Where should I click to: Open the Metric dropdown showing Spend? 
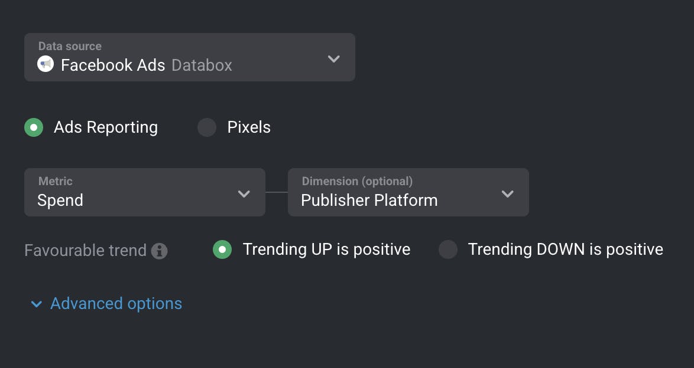coord(145,192)
